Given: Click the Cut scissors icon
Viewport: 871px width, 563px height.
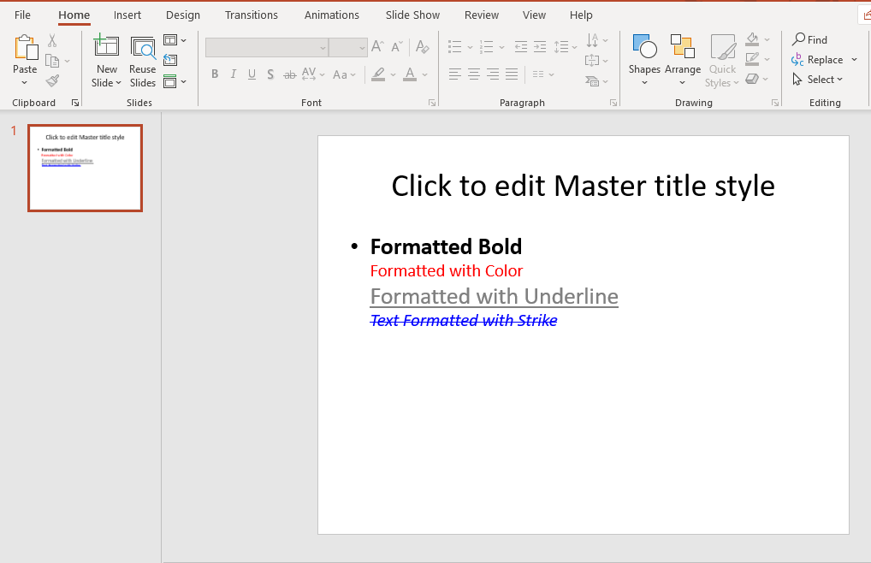Looking at the screenshot, I should tap(52, 40).
